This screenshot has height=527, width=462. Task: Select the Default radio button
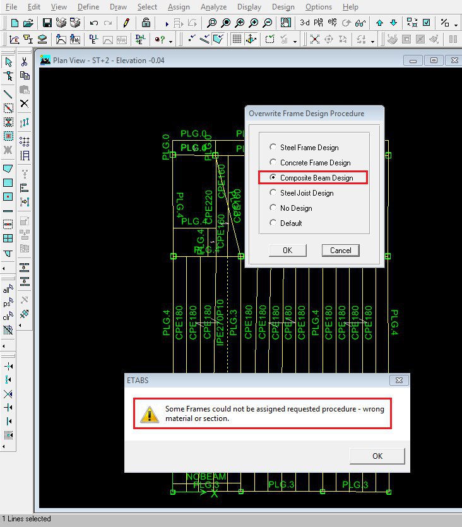273,223
